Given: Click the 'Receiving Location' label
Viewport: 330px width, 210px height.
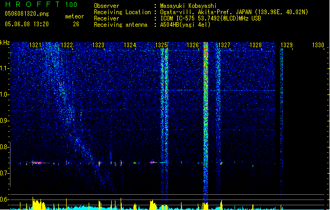Looking at the screenshot, I should 122,12.
